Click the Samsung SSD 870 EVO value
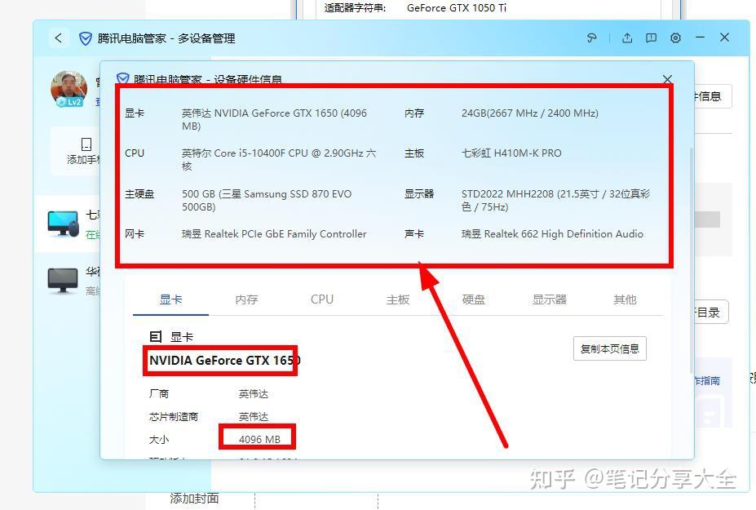Screen dimensions: 756x510 point(267,200)
